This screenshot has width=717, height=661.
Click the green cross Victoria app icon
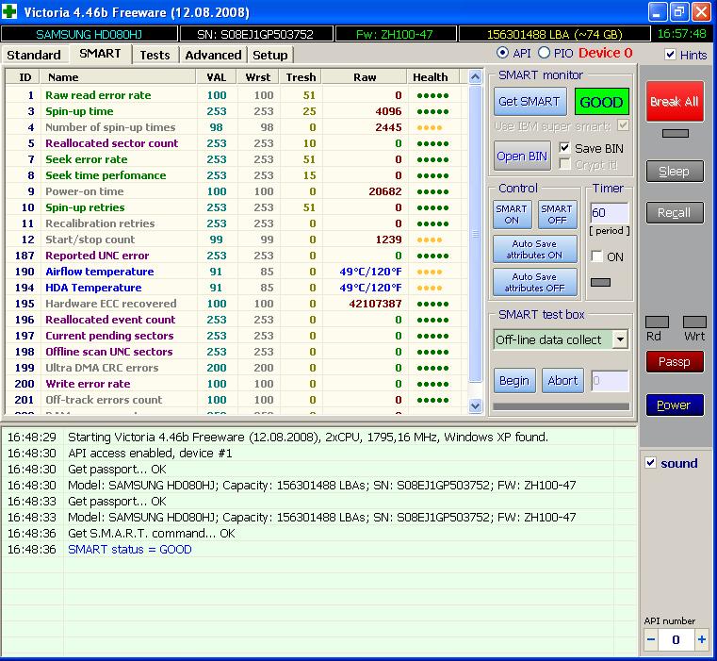pyautogui.click(x=9, y=11)
